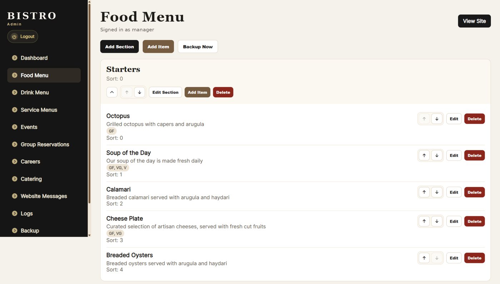This screenshot has width=500, height=284.
Task: Move Breaded Oysters up with the up arrow
Action: [424, 258]
